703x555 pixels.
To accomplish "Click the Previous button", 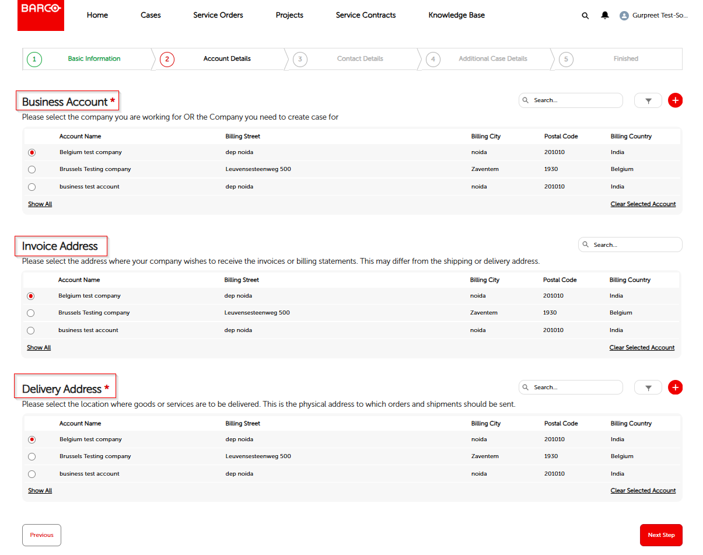I will point(41,535).
